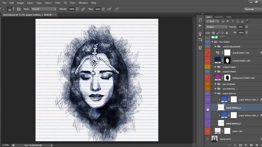Filter layers by smart objects icon
Screen dimensions: 262x147
(x=243, y=21)
